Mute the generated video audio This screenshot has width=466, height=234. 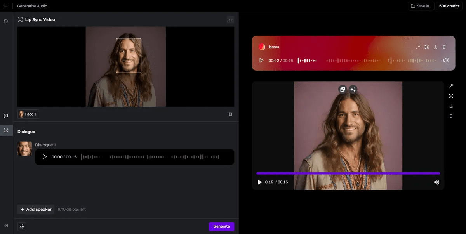[x=436, y=182]
